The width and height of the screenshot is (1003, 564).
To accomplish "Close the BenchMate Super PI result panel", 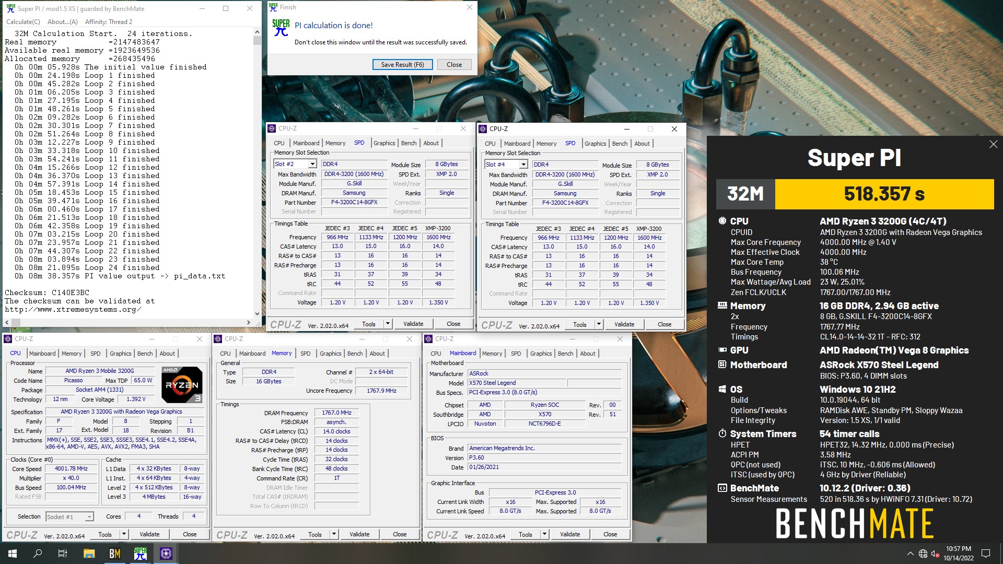I will 993,144.
